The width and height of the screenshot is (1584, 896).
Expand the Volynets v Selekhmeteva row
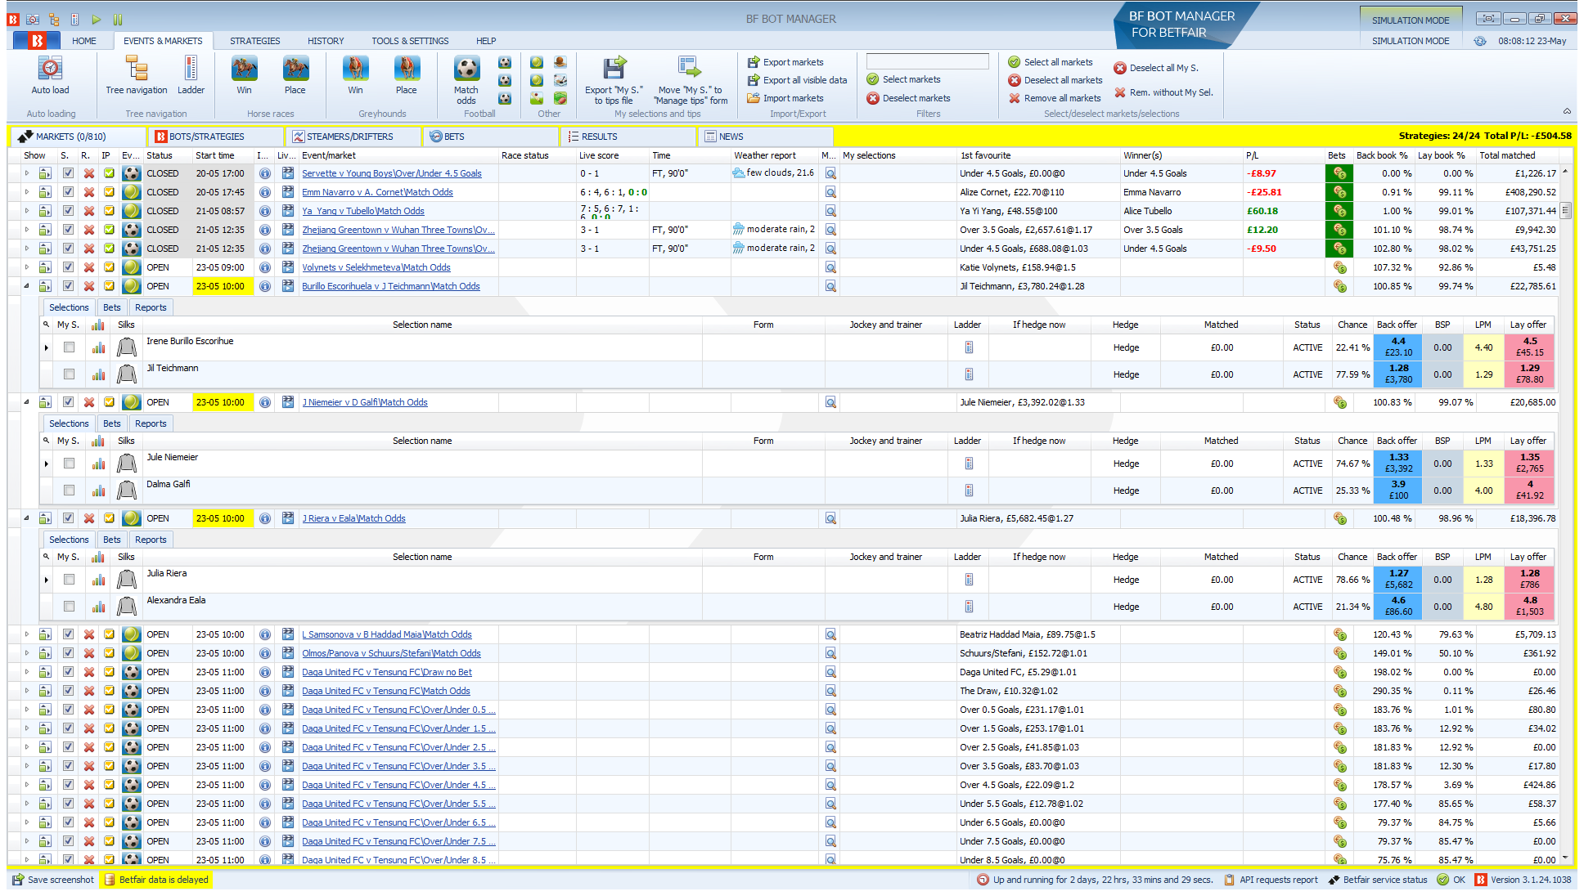click(26, 267)
